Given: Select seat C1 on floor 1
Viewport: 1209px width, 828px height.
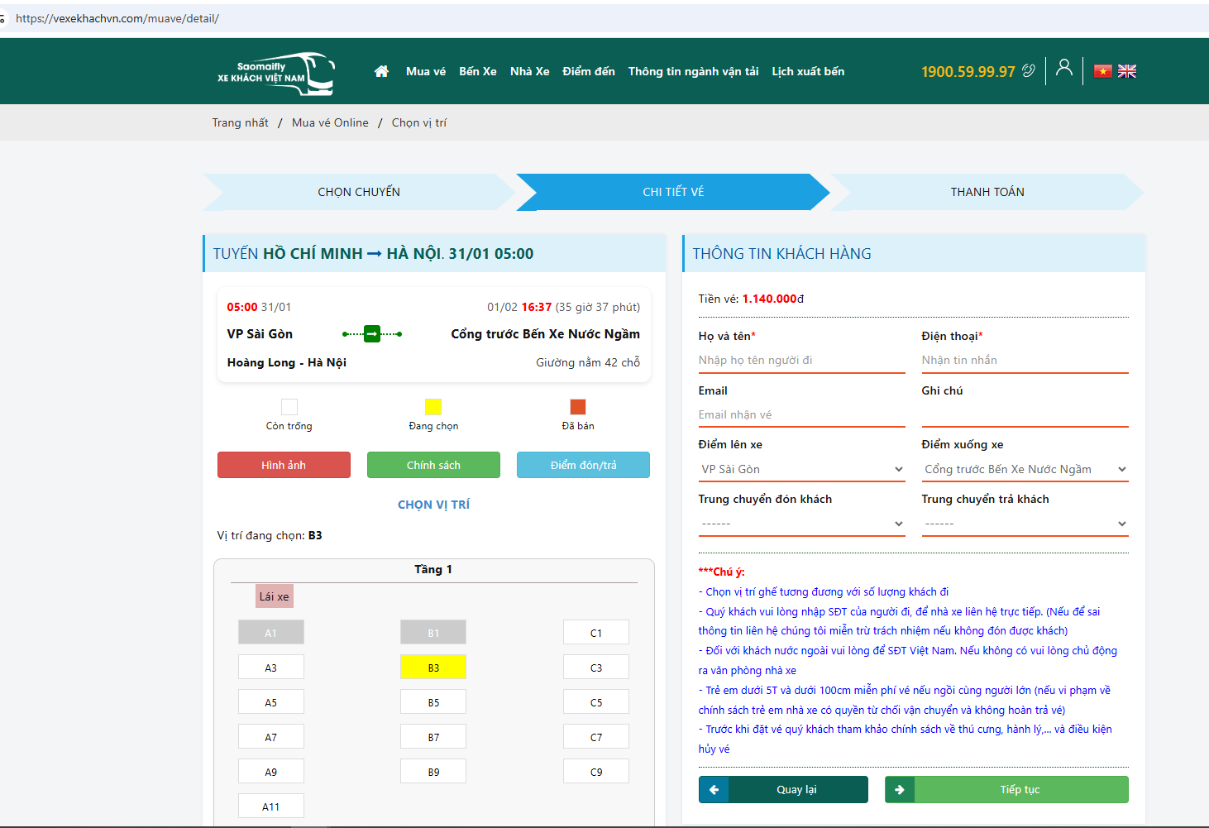Looking at the screenshot, I should [x=595, y=633].
